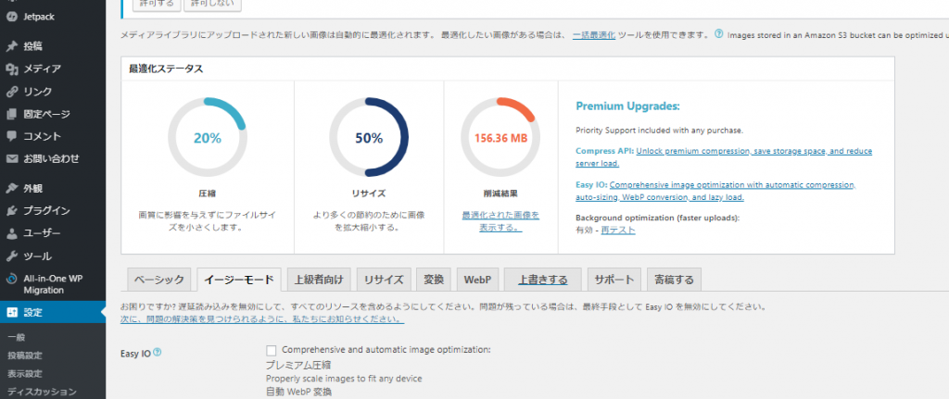
Task: Open 一般 settings submenu item
Action: tap(17, 337)
